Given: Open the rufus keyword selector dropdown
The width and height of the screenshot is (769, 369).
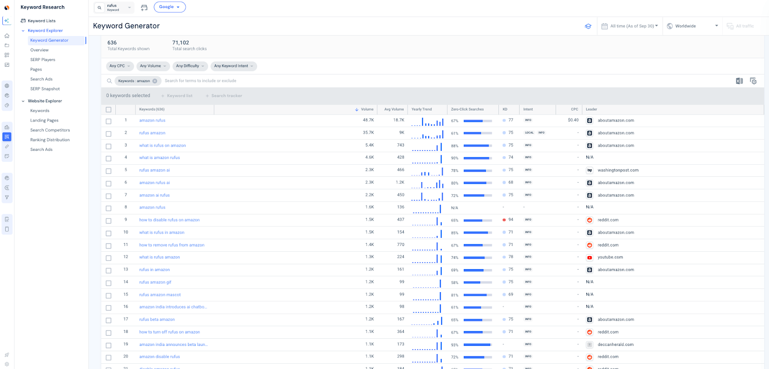Looking at the screenshot, I should 114,8.
